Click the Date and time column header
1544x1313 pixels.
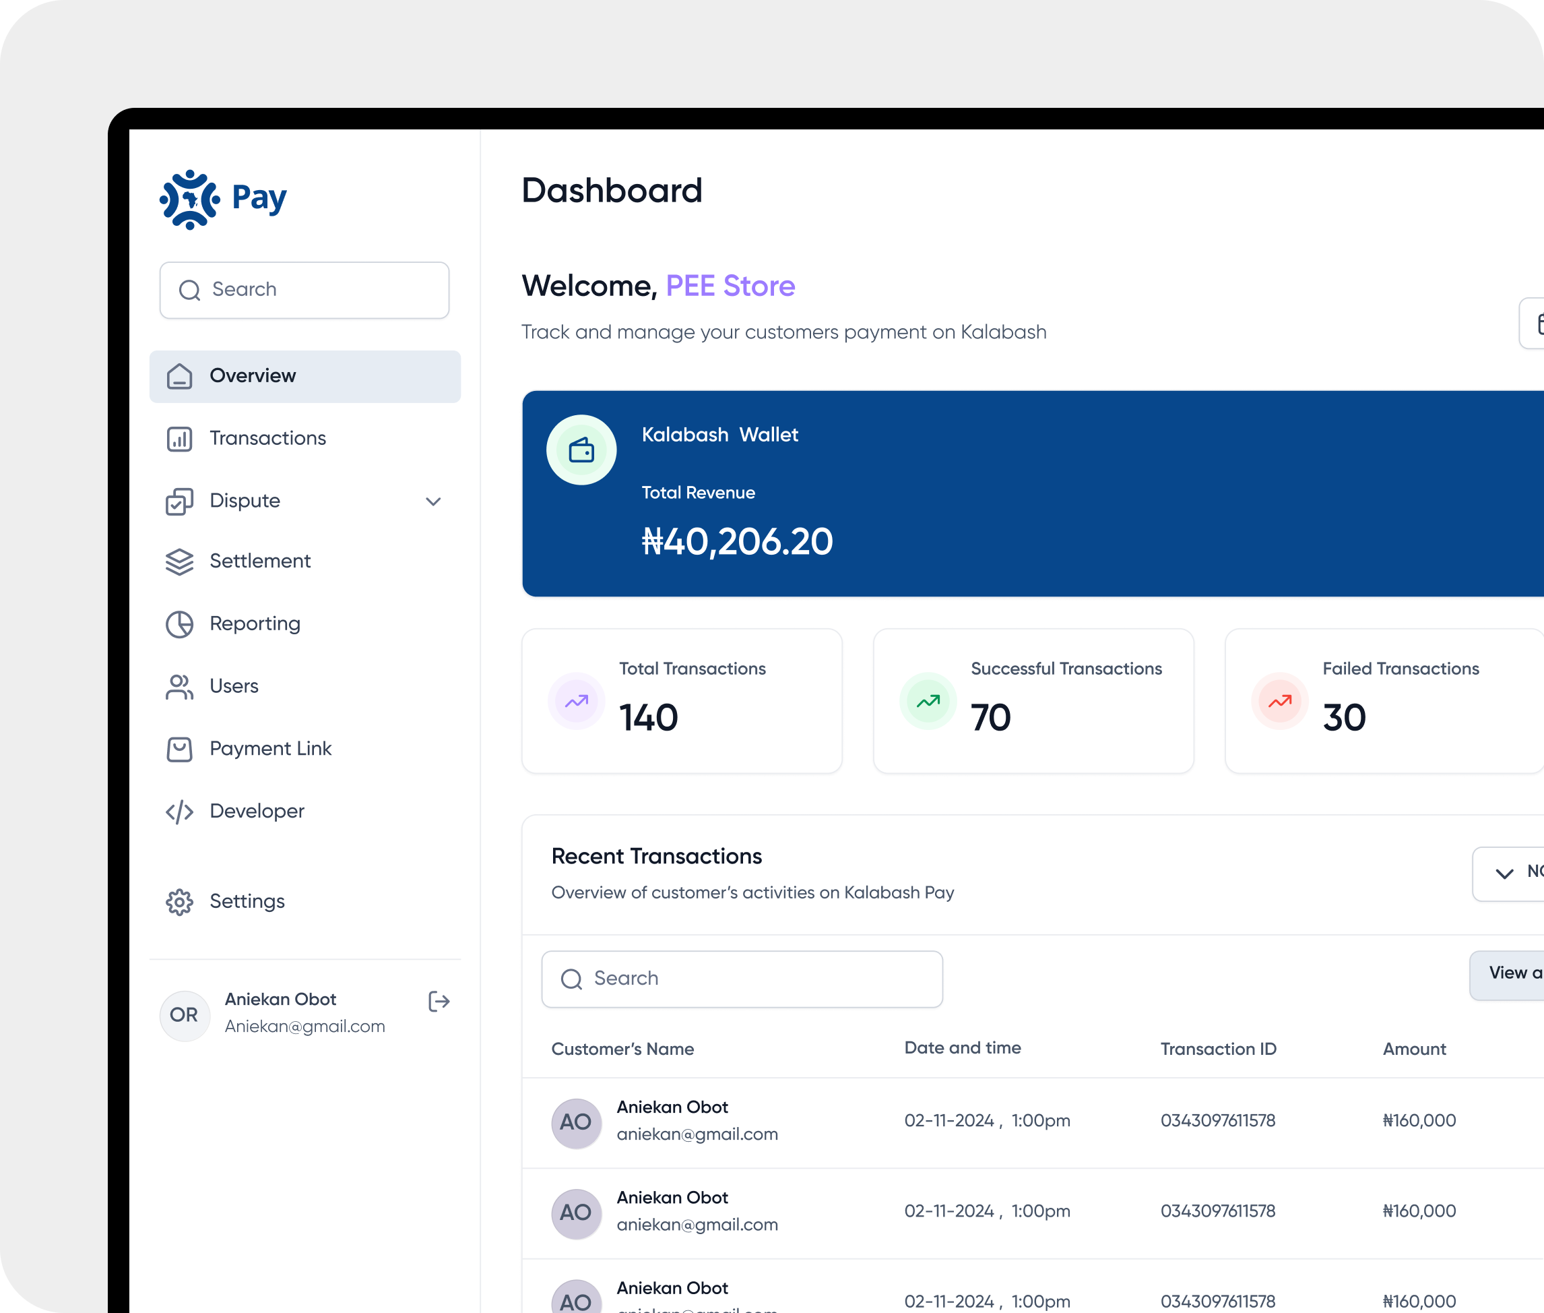pos(963,1048)
